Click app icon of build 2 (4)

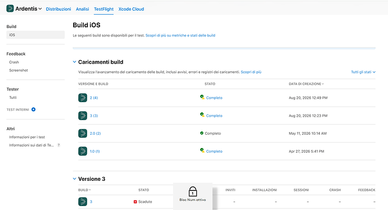click(83, 98)
